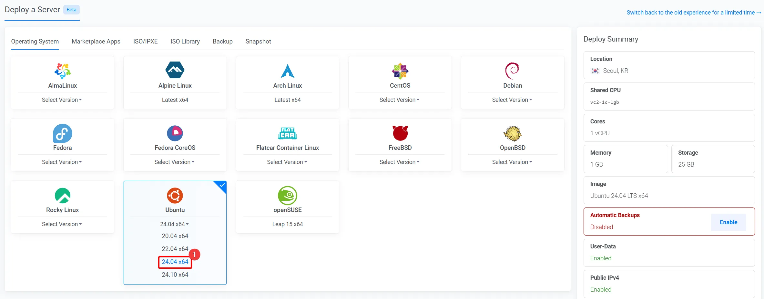Open the ISO/iPXE tab
The image size is (764, 299).
[145, 42]
